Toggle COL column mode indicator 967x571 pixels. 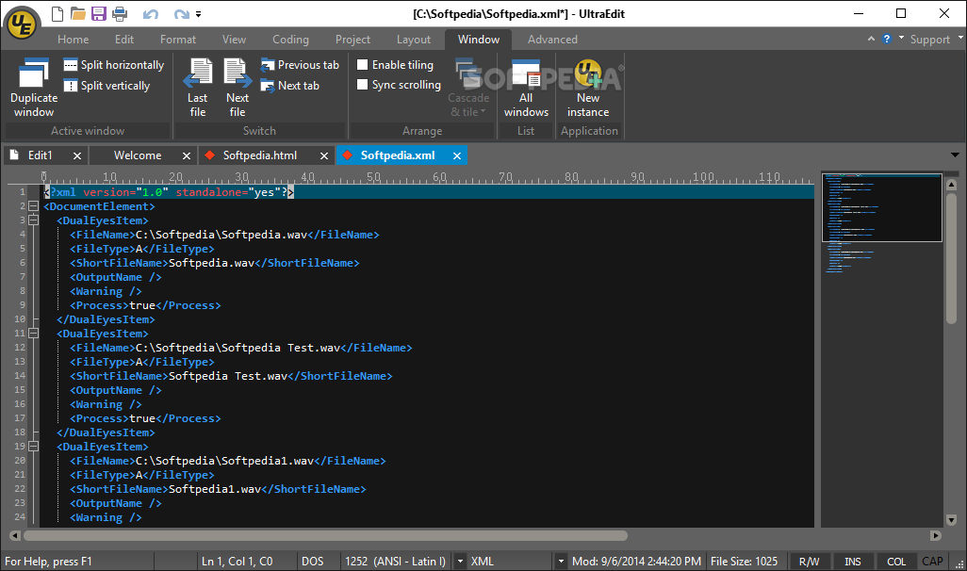point(896,562)
